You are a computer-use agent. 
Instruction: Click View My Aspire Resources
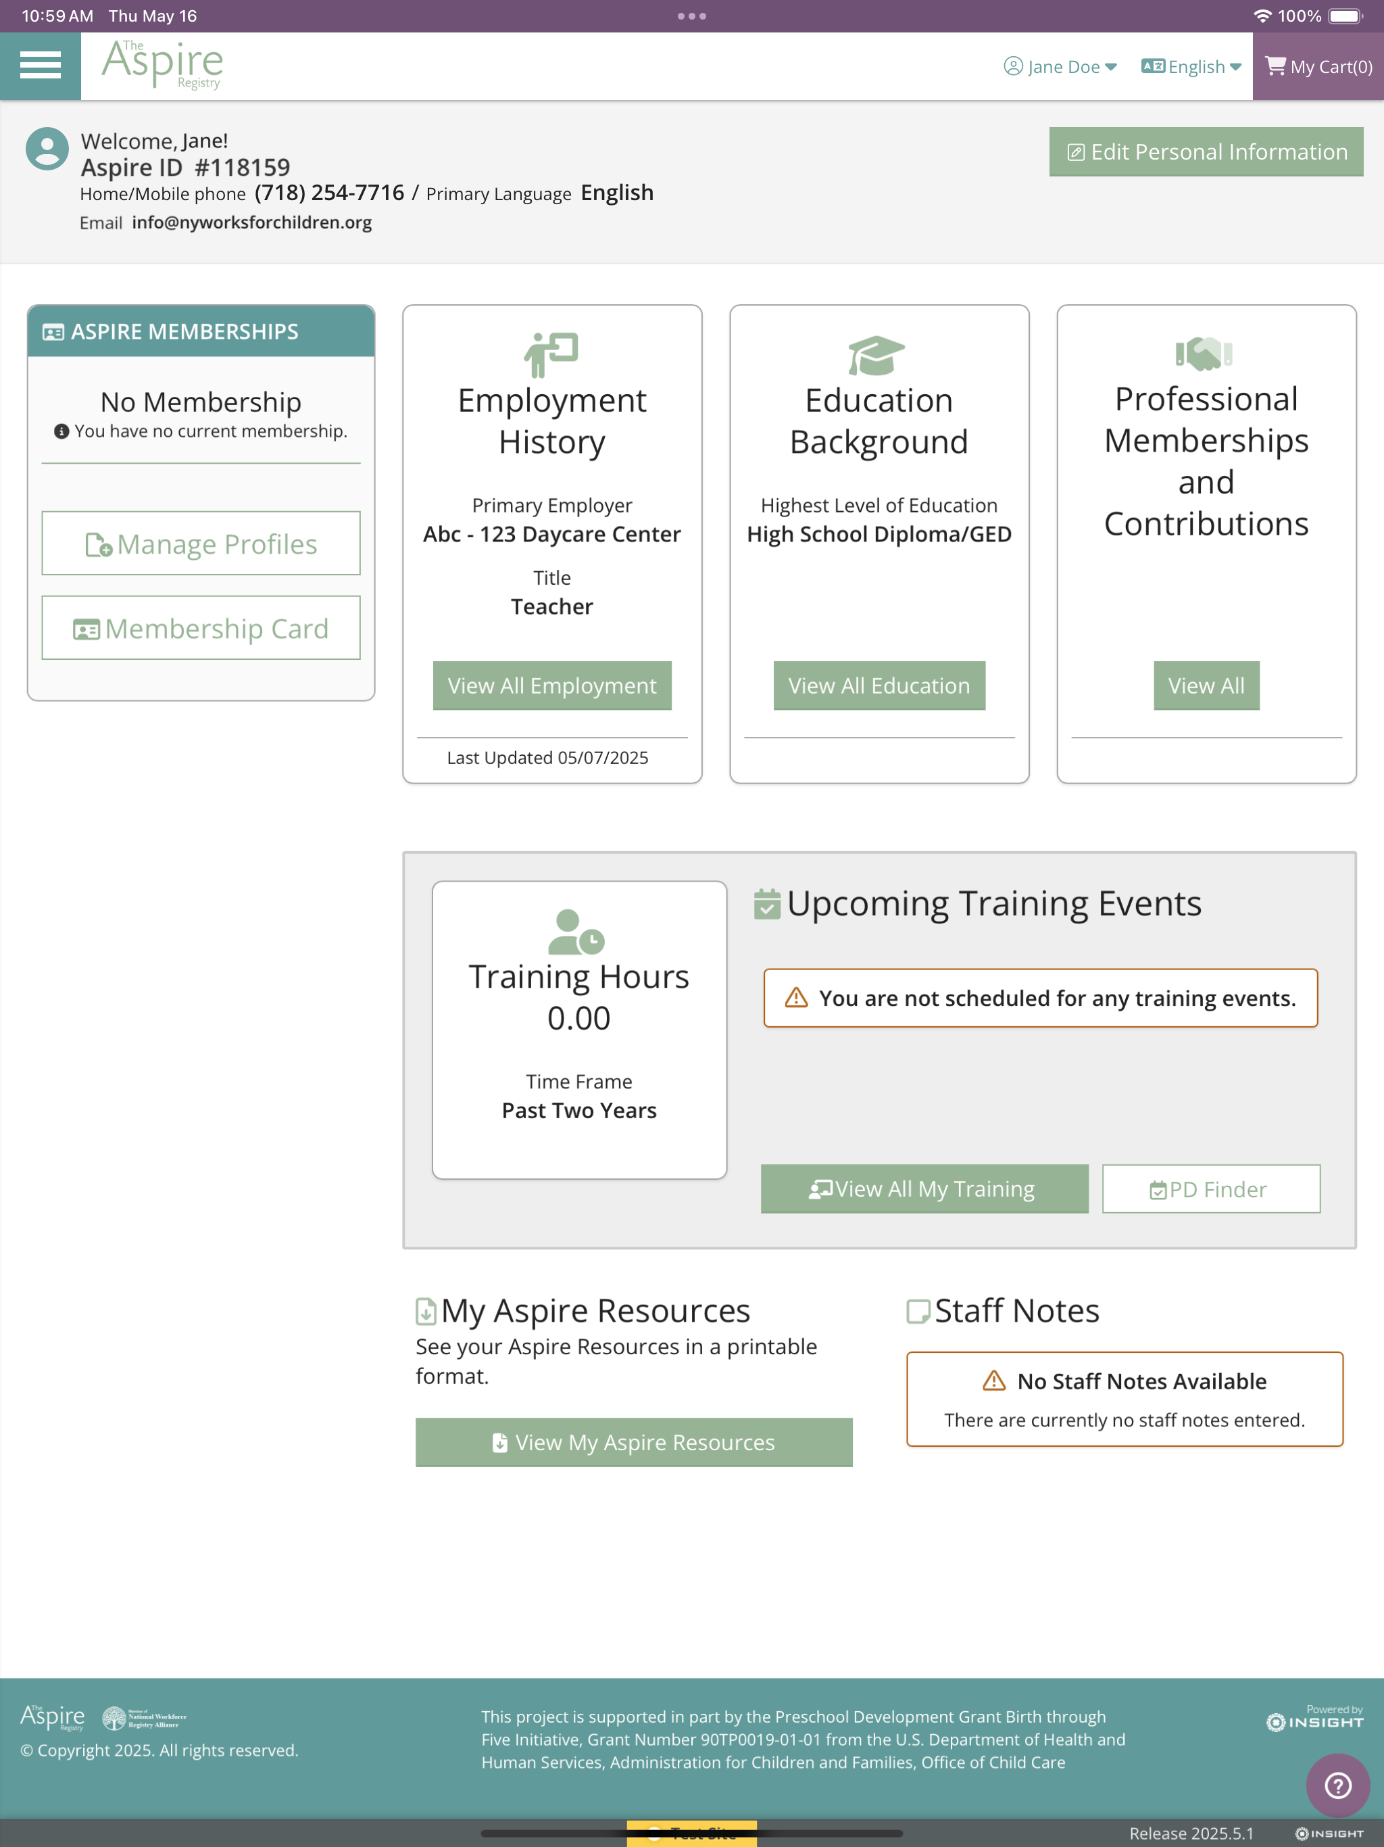pyautogui.click(x=634, y=1442)
